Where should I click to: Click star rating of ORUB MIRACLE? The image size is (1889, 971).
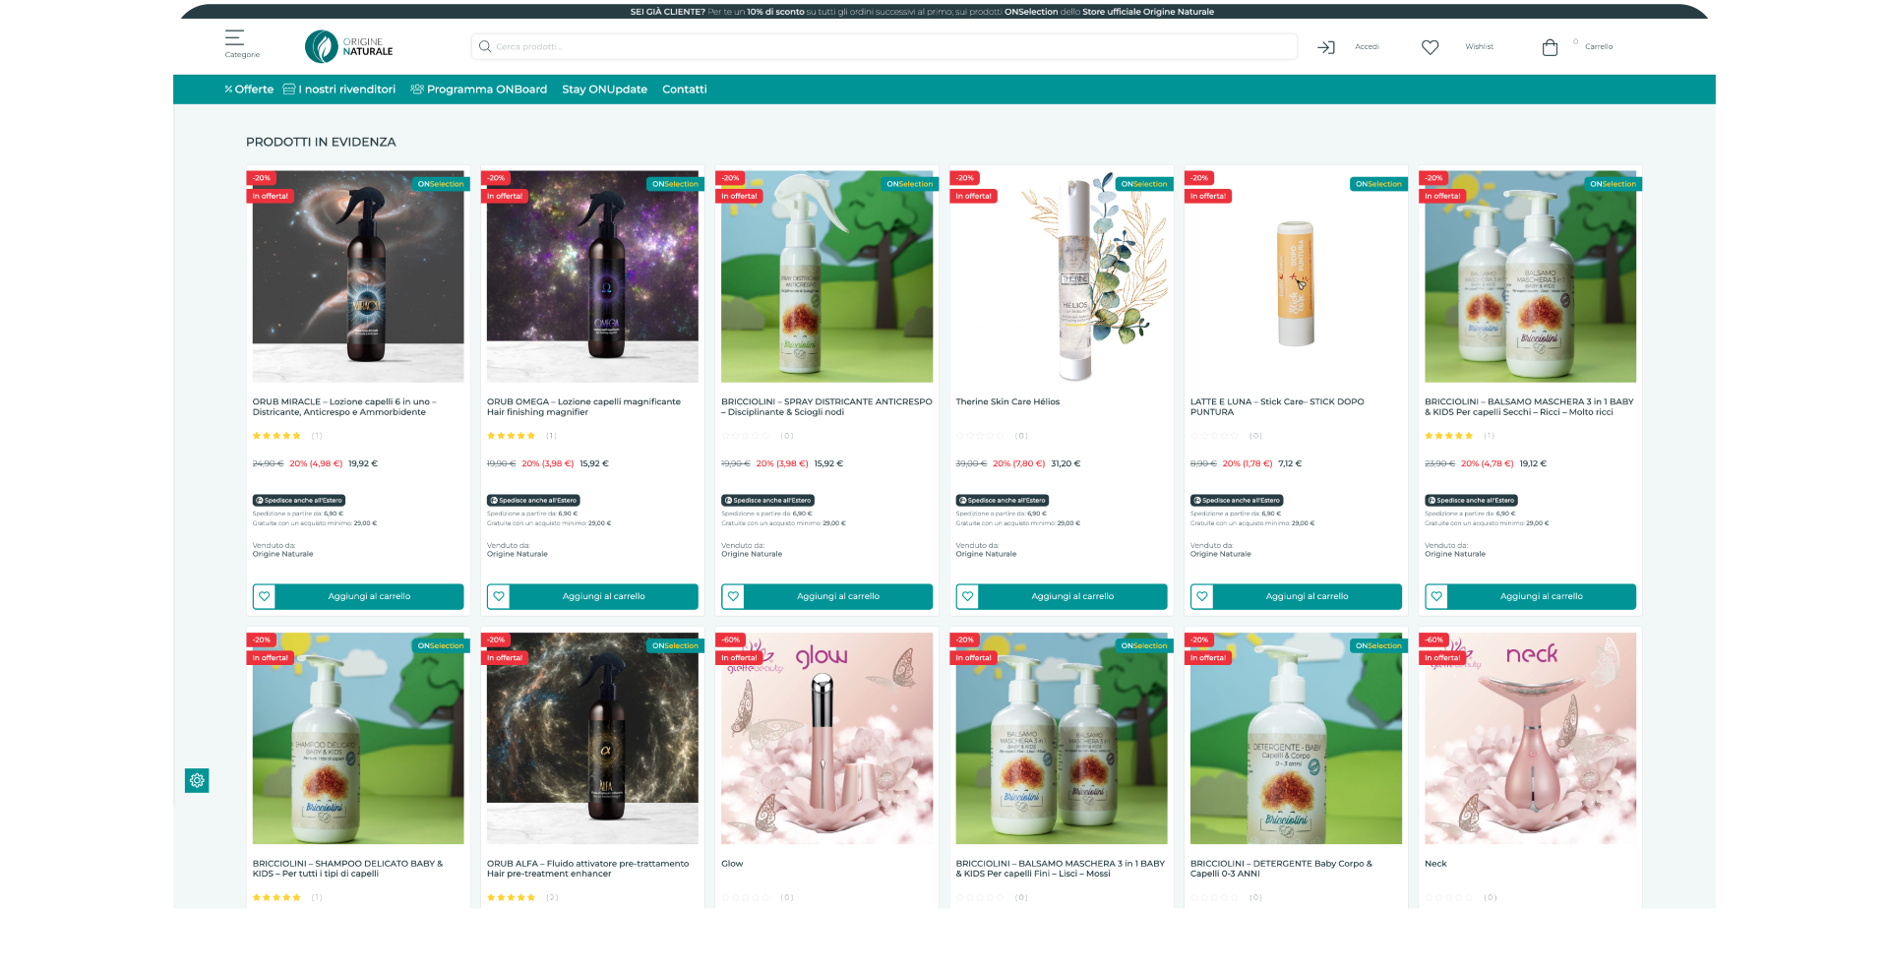click(276, 436)
